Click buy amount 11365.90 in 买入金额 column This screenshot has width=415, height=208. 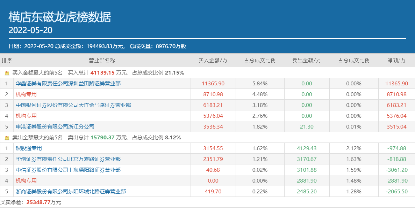[x=213, y=84]
